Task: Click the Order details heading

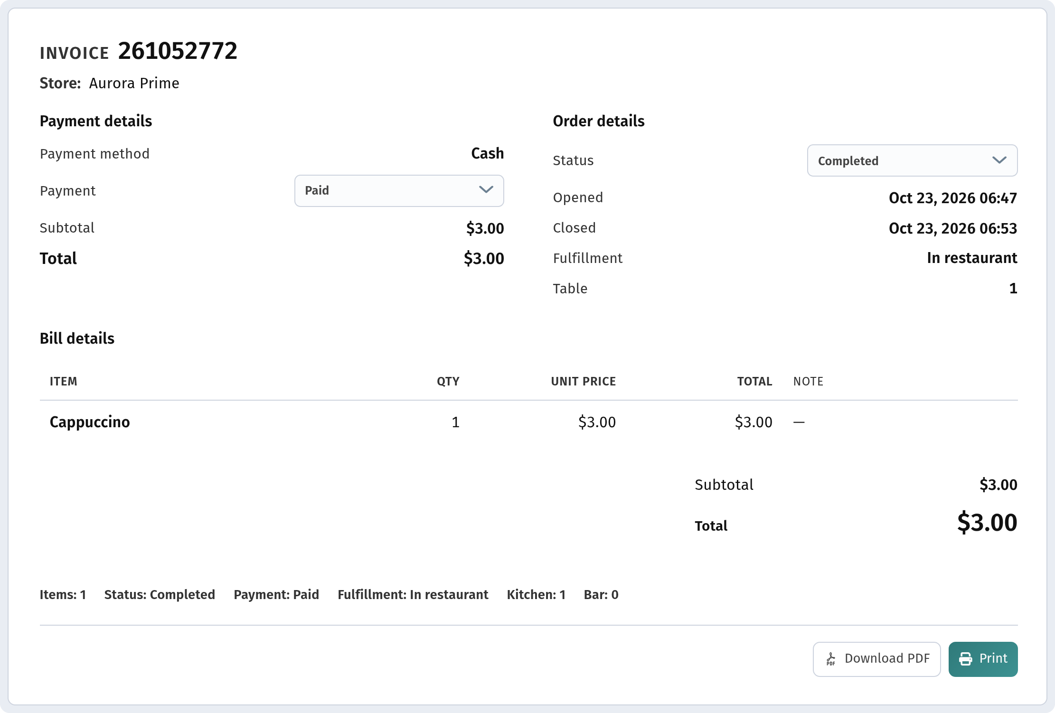Action: [599, 121]
